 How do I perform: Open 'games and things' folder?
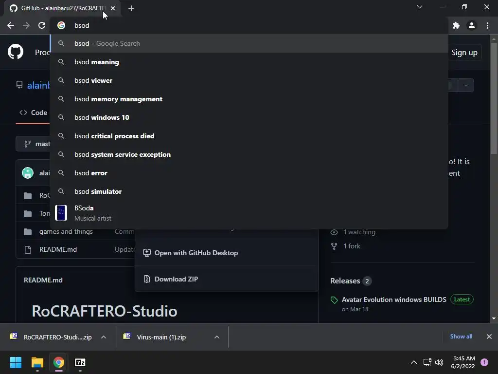pyautogui.click(x=66, y=231)
